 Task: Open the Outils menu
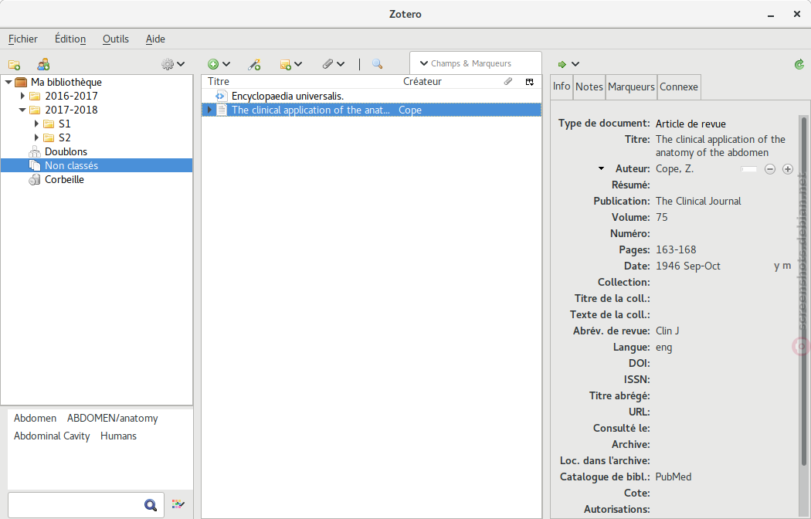(x=116, y=39)
